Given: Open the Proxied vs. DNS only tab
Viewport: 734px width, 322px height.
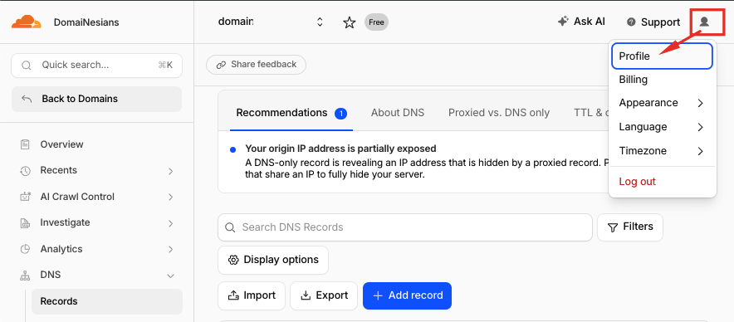Looking at the screenshot, I should pyautogui.click(x=498, y=113).
